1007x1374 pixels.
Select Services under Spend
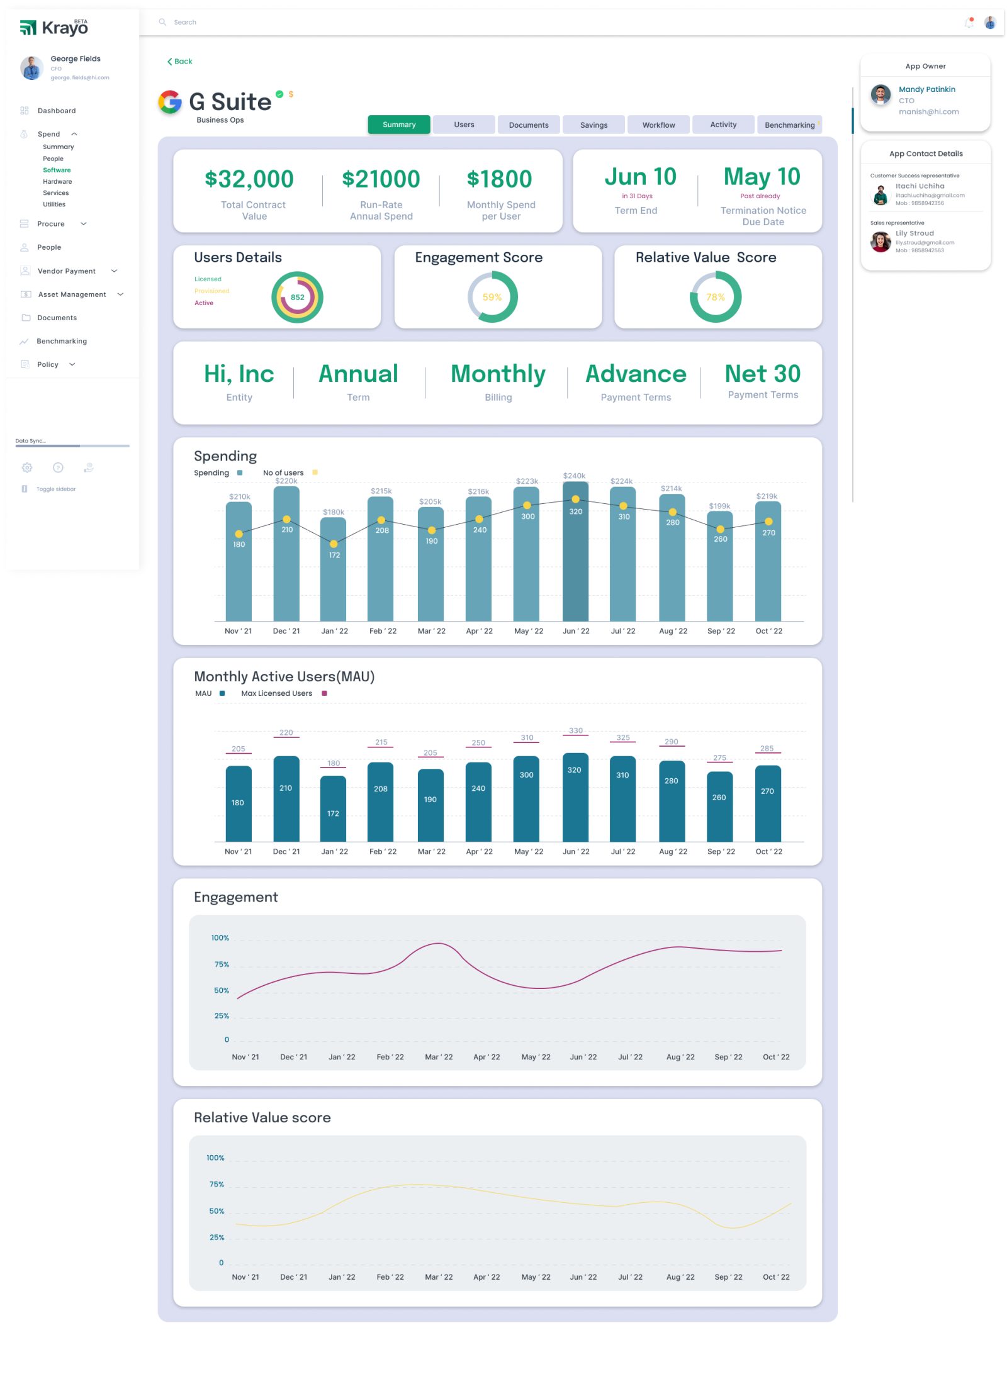[x=56, y=193]
